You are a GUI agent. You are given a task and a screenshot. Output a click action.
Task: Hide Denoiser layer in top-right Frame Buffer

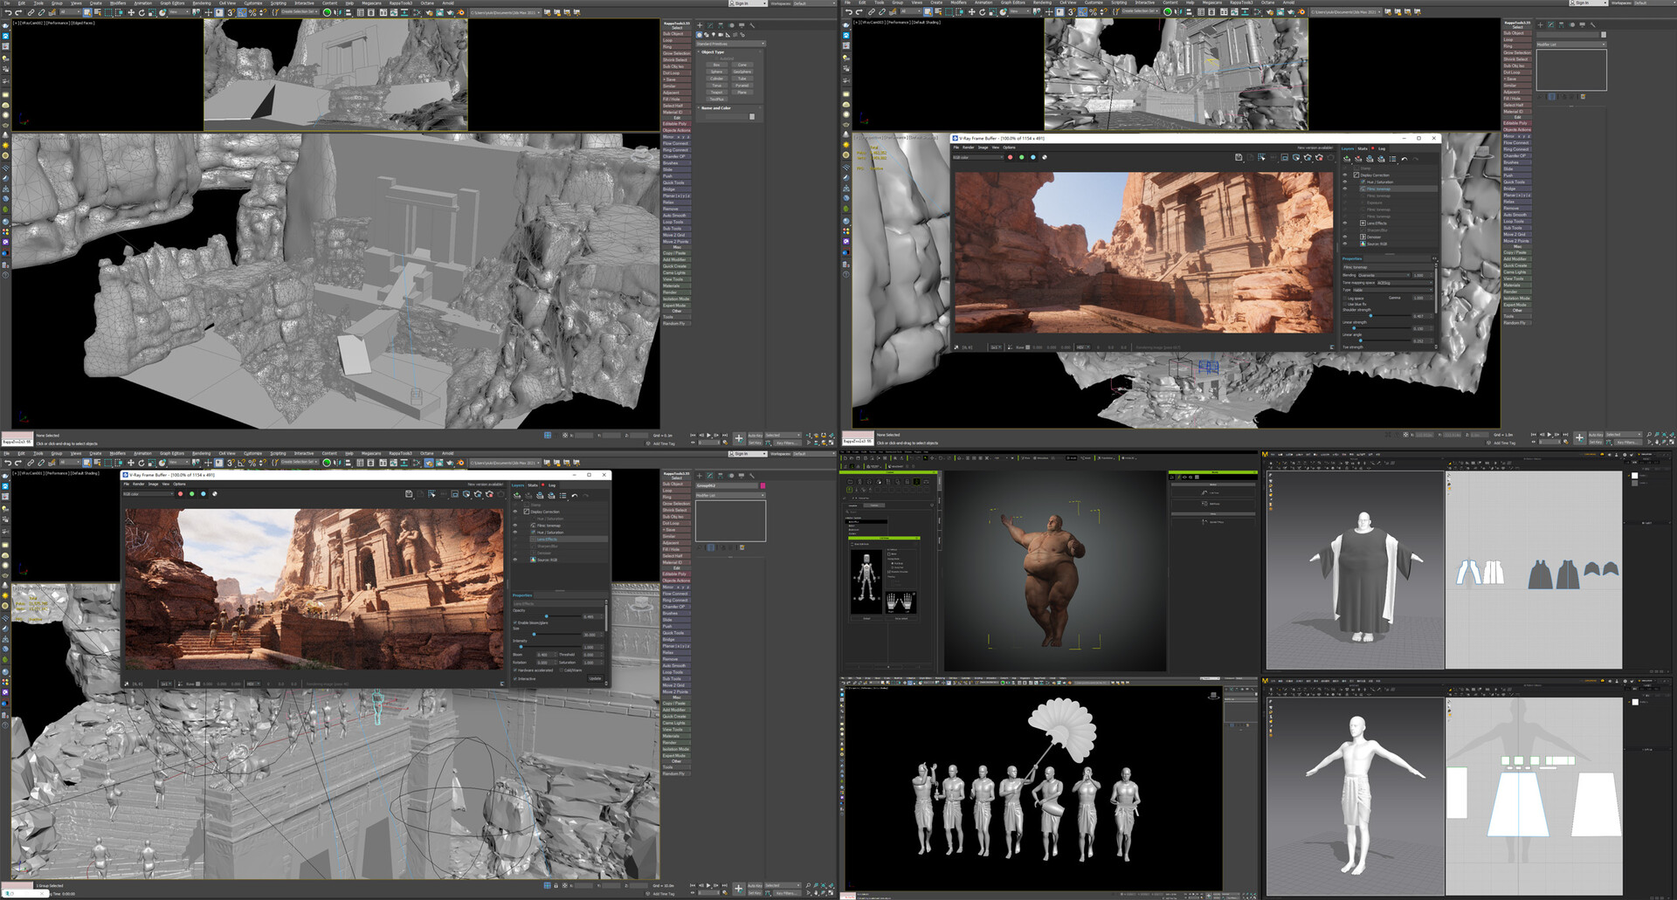tap(1345, 237)
